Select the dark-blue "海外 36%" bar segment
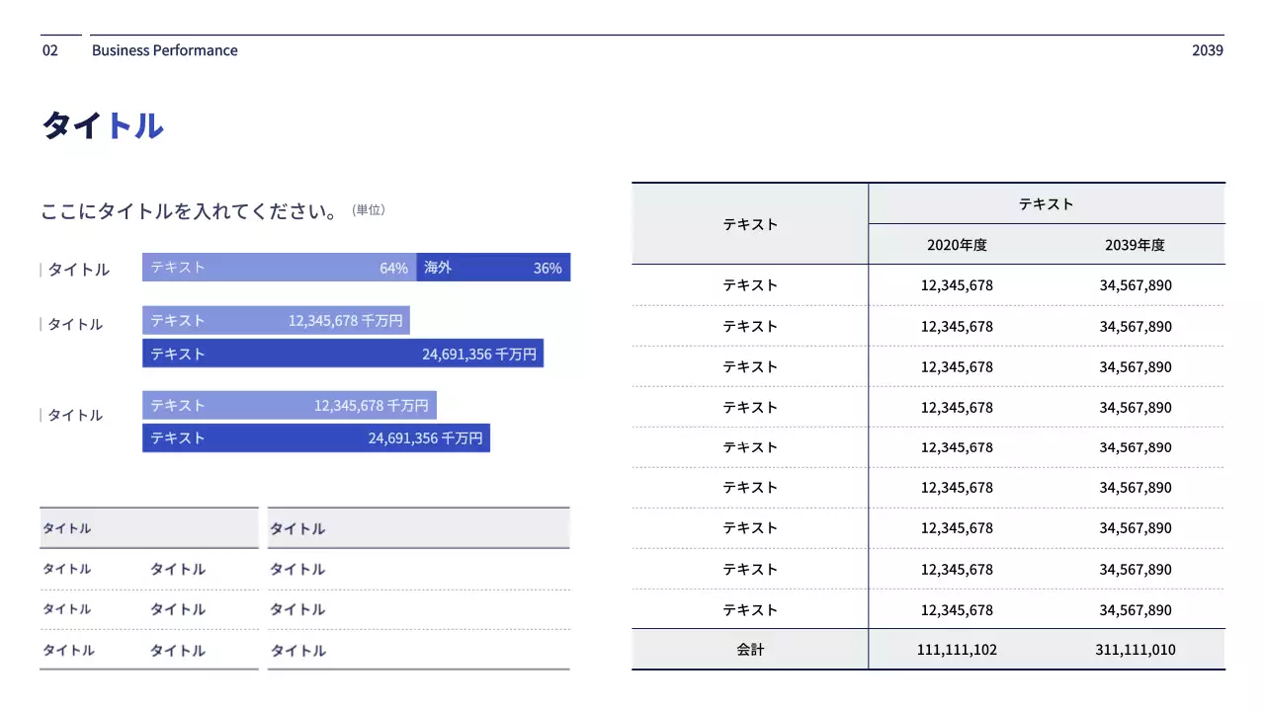 click(x=493, y=268)
